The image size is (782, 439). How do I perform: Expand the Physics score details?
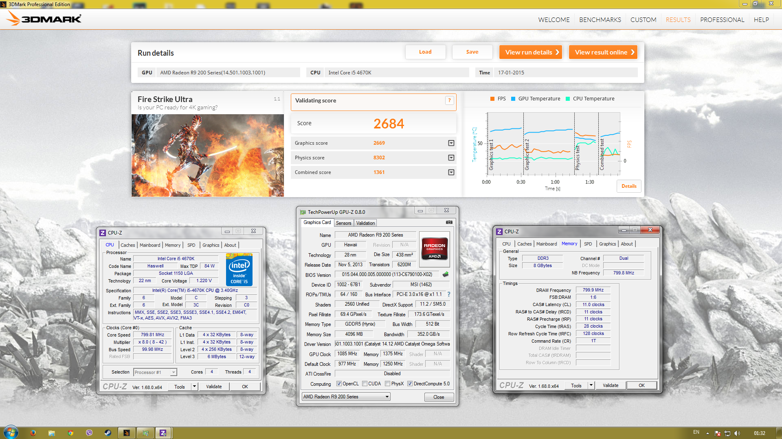(451, 158)
